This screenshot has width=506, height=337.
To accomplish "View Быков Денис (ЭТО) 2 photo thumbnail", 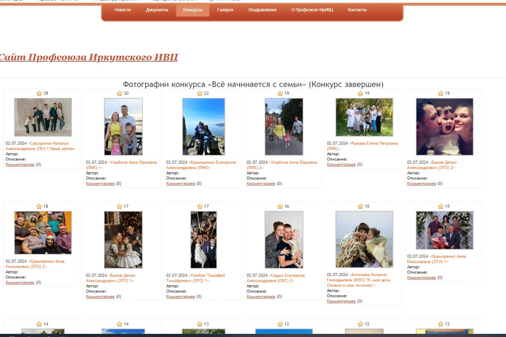I will (445, 127).
